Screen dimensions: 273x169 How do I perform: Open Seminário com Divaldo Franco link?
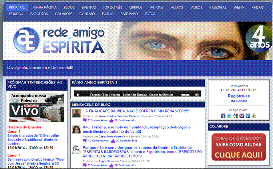point(36,161)
